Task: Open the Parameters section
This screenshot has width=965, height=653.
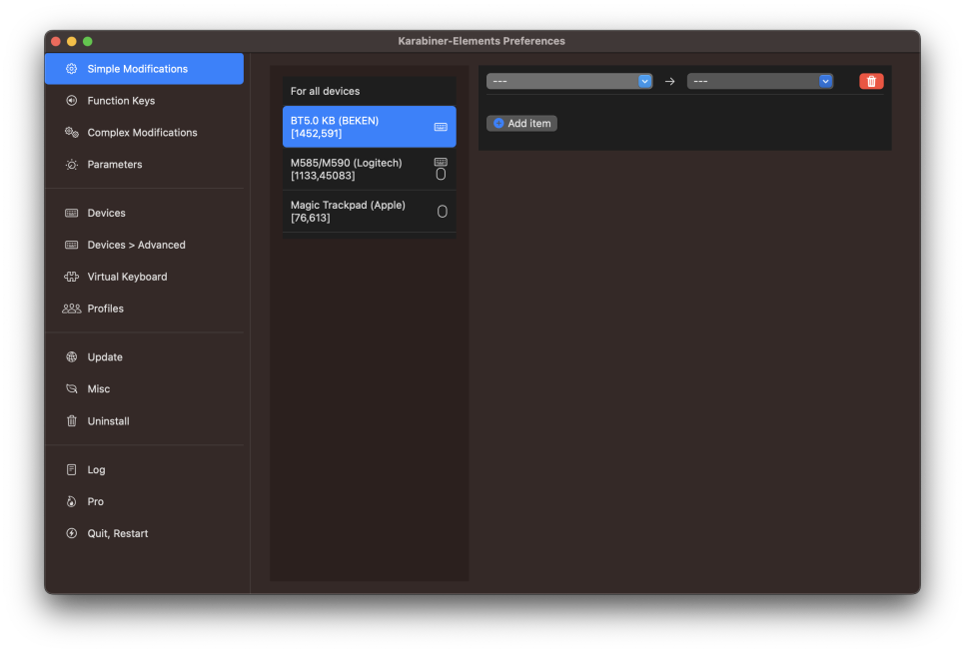Action: tap(144, 164)
